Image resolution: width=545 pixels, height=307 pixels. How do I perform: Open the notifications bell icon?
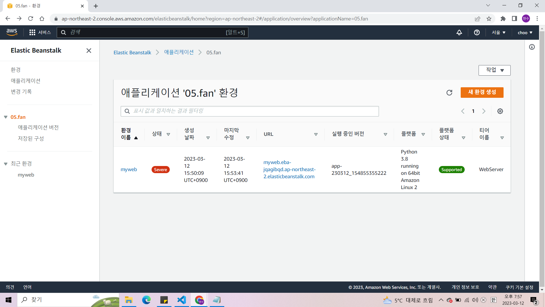click(x=459, y=32)
